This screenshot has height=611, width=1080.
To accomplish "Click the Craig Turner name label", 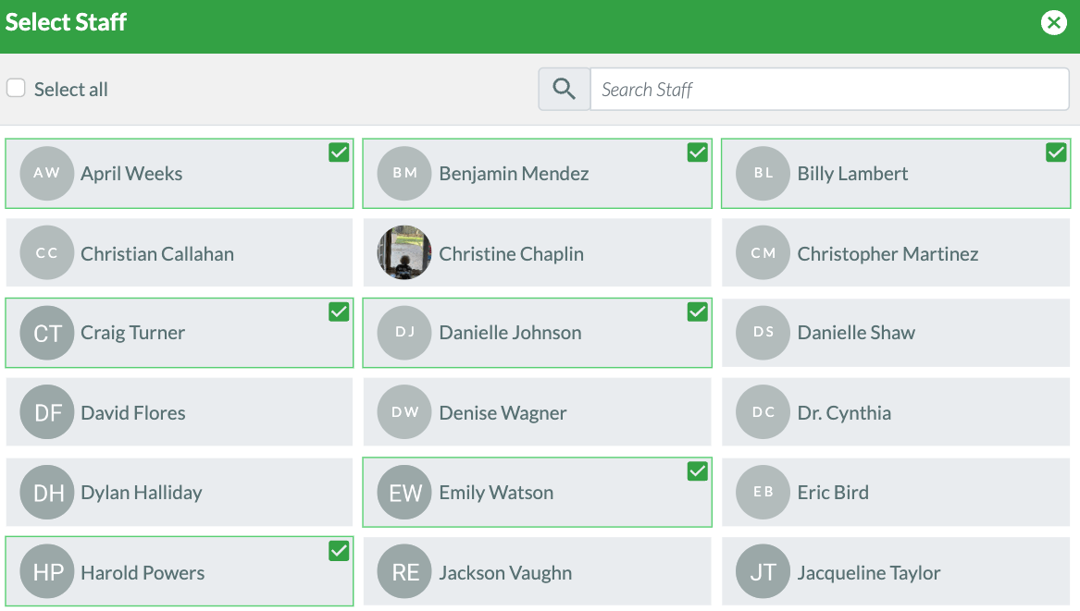I will coord(133,333).
